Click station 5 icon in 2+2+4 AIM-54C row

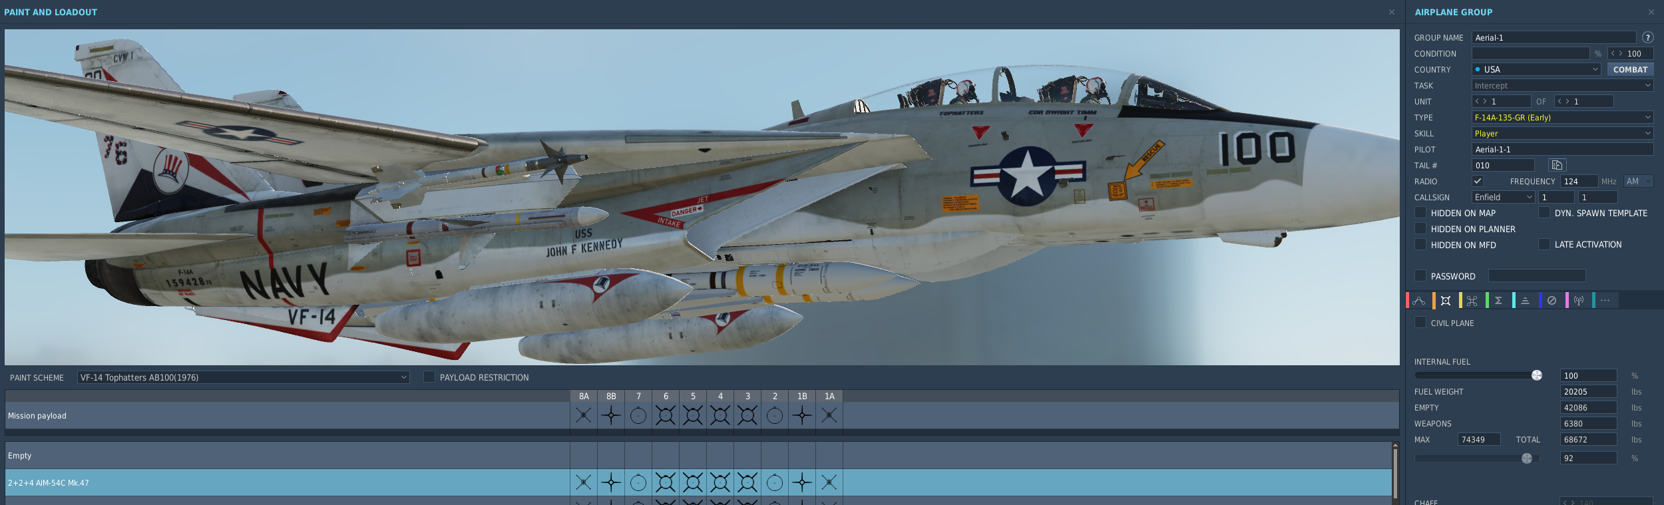(x=693, y=482)
